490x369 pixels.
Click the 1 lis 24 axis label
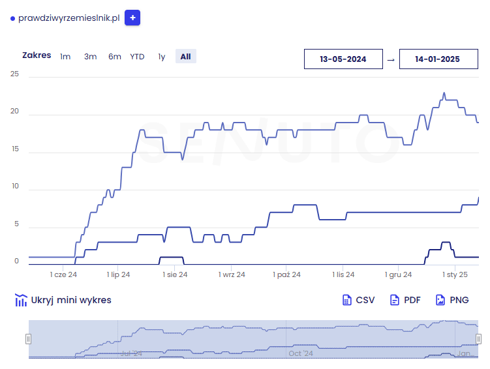343,274
